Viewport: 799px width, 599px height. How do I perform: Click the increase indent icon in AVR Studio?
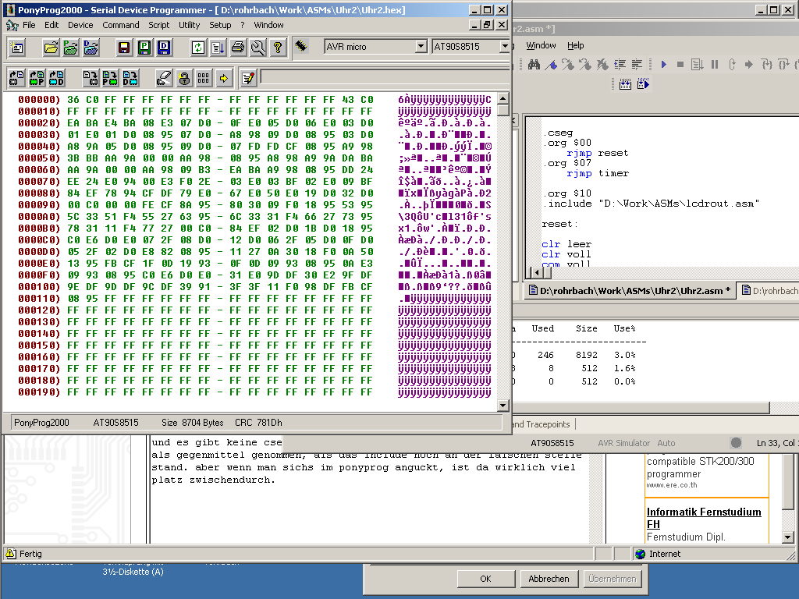click(620, 65)
